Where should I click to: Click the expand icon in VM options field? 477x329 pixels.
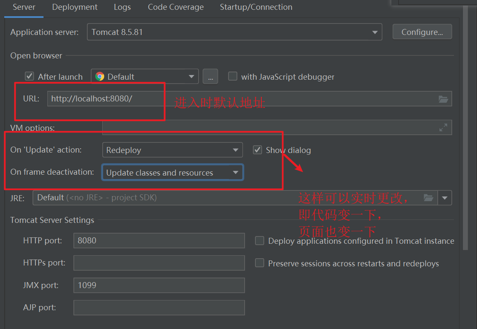443,127
